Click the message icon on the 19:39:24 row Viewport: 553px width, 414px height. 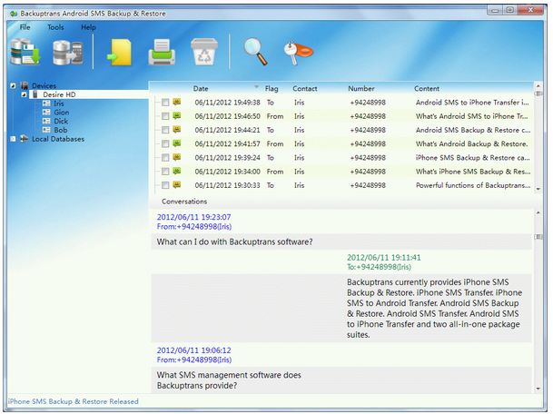(x=177, y=157)
